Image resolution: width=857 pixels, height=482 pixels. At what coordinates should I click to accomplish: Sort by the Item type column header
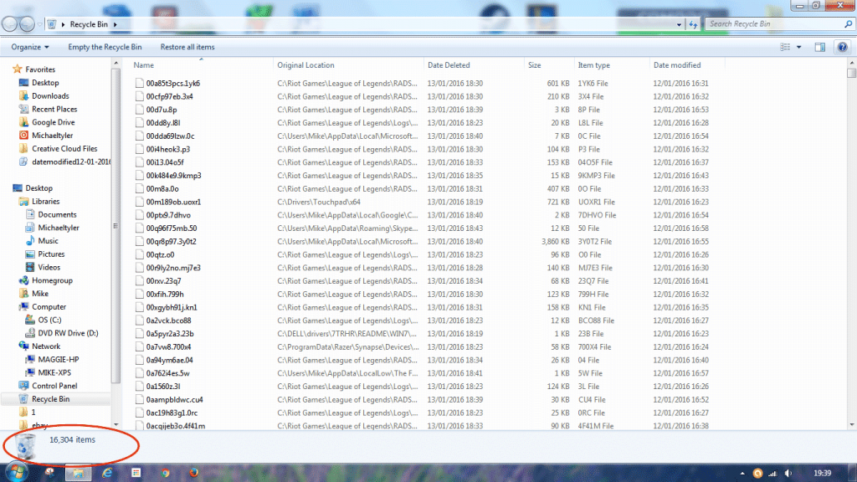click(x=594, y=65)
